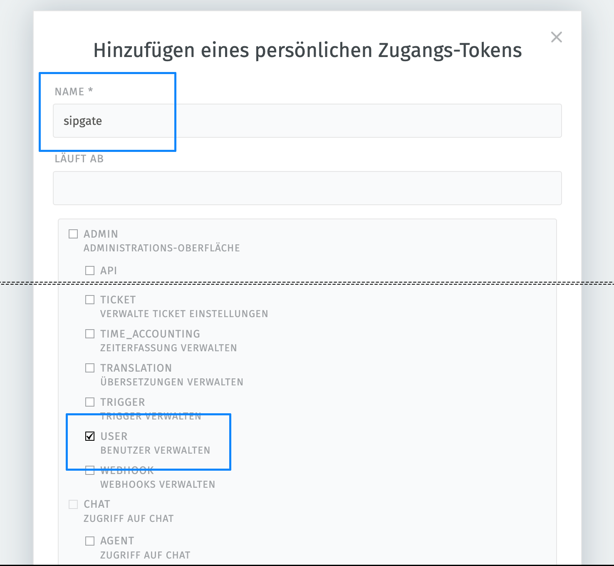Enable the TRANSLATION permission
The width and height of the screenshot is (614, 566).
point(89,367)
